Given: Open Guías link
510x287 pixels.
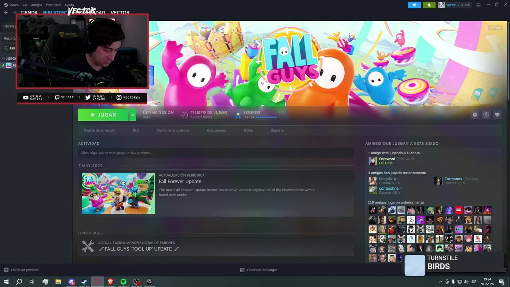Looking at the screenshot, I should 248,130.
